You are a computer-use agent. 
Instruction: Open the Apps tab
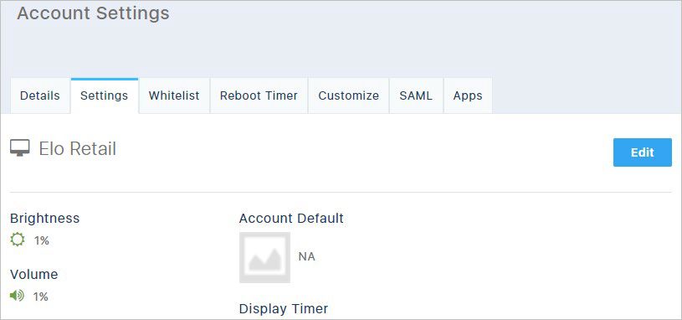[x=468, y=95]
